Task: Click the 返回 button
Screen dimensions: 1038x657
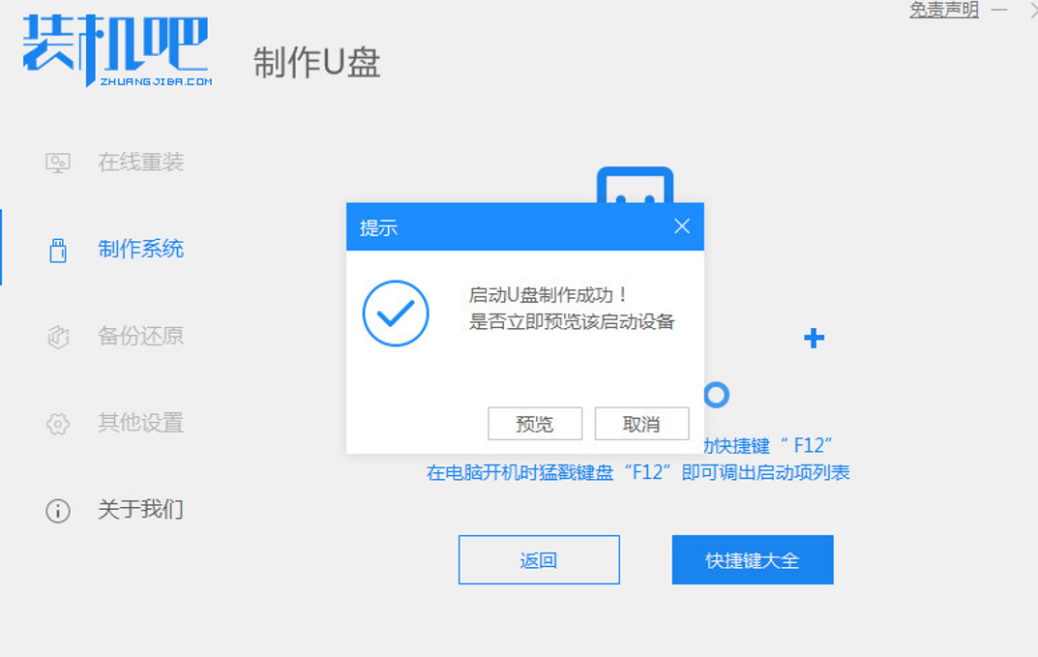Action: (x=539, y=560)
